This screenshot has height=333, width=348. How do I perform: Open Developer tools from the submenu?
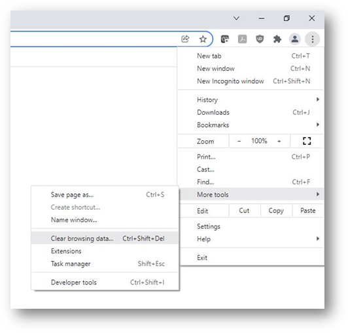[105, 282]
